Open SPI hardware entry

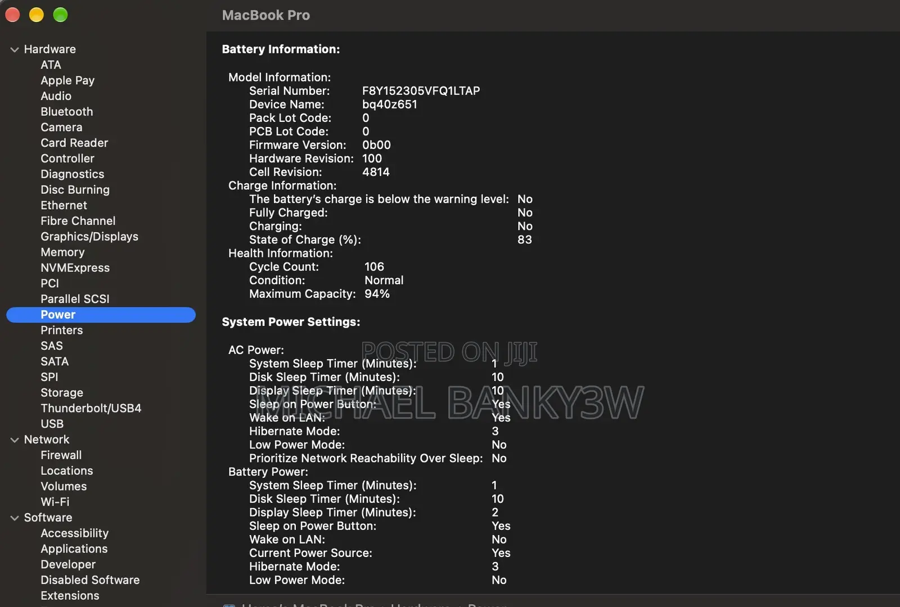pos(49,377)
